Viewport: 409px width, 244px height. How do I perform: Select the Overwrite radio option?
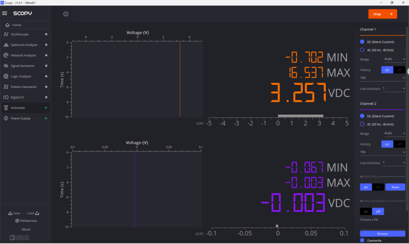(362, 241)
